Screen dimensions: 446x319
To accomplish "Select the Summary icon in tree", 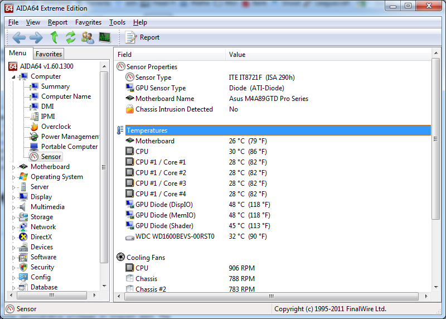I will click(35, 86).
